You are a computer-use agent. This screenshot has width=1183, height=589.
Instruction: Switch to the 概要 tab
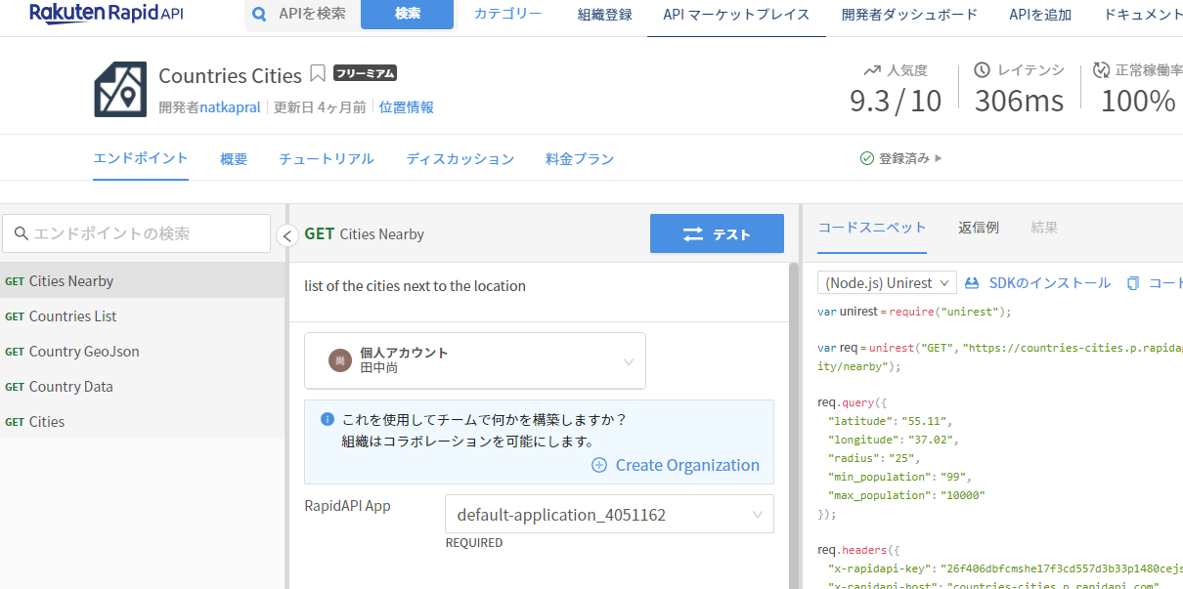[x=234, y=158]
